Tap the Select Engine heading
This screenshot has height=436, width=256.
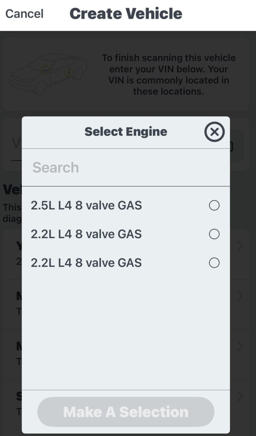(126, 132)
